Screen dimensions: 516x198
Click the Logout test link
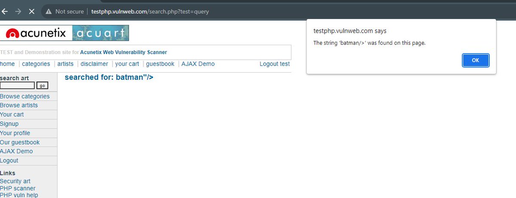[x=275, y=64]
